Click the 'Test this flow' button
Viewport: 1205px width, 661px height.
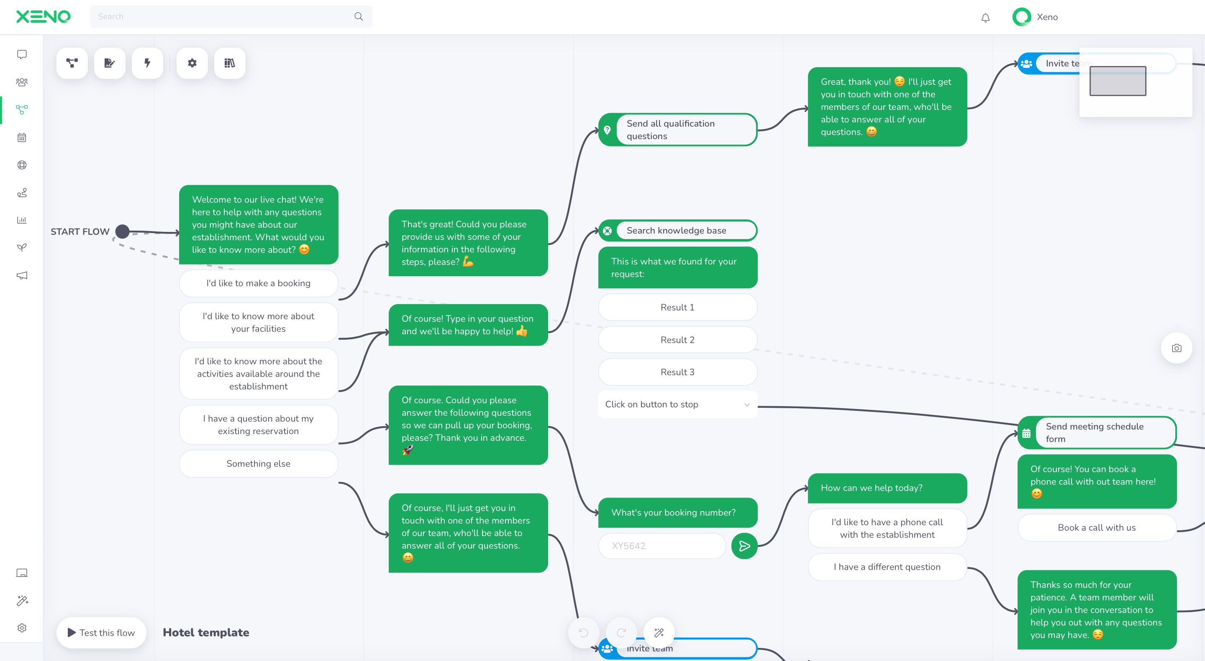coord(101,633)
